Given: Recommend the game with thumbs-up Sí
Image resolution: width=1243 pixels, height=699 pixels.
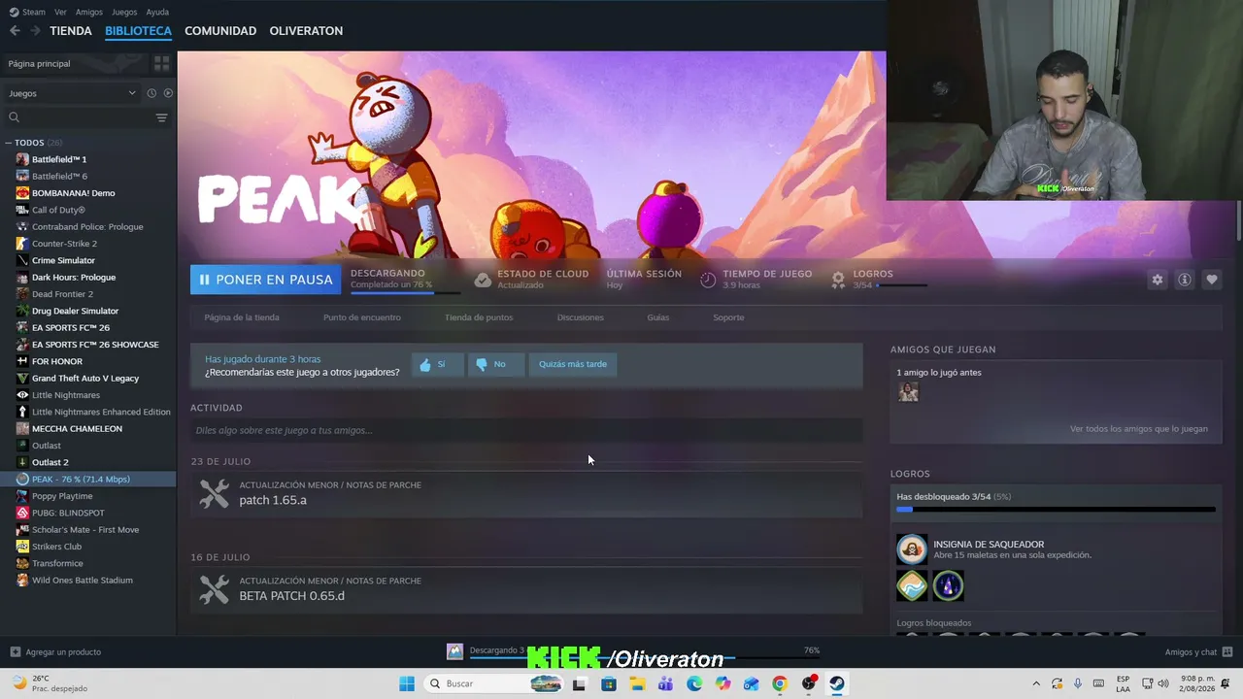Looking at the screenshot, I should coord(437,364).
